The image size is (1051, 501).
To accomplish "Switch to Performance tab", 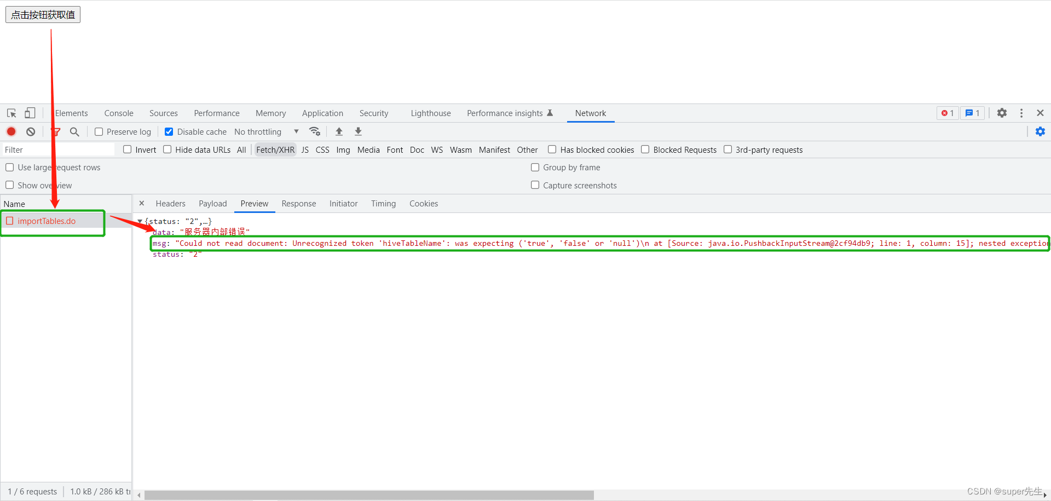I will [x=217, y=113].
